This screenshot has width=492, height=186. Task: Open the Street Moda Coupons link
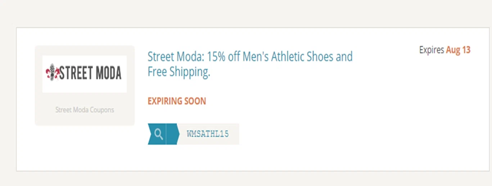85,110
